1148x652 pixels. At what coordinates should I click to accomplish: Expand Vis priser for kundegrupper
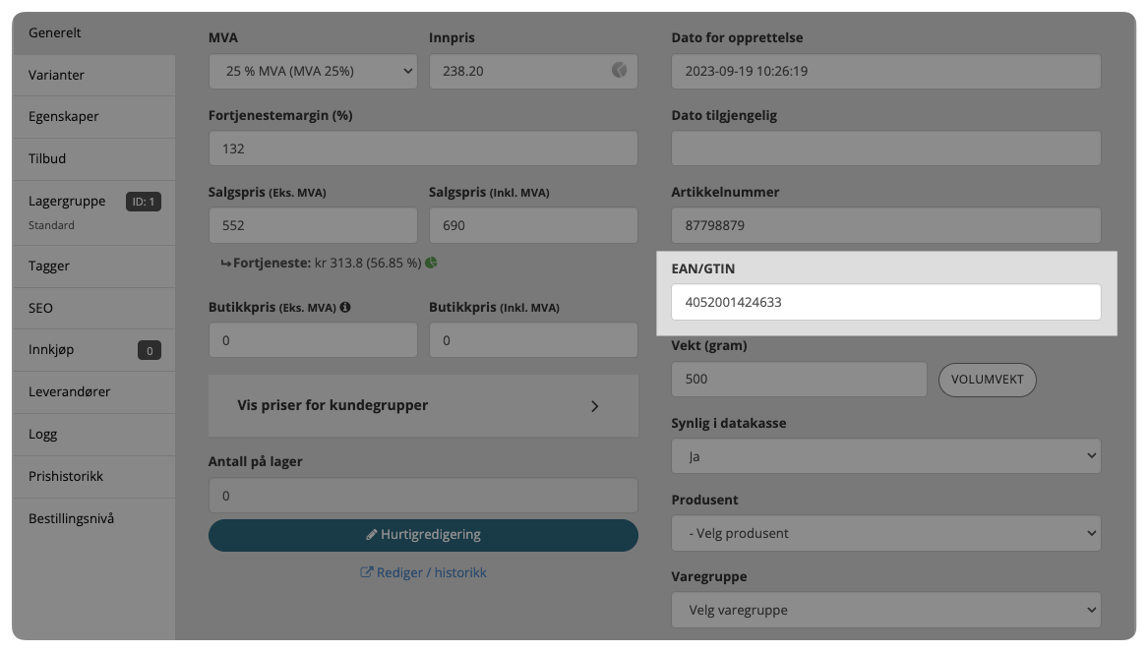pos(423,405)
